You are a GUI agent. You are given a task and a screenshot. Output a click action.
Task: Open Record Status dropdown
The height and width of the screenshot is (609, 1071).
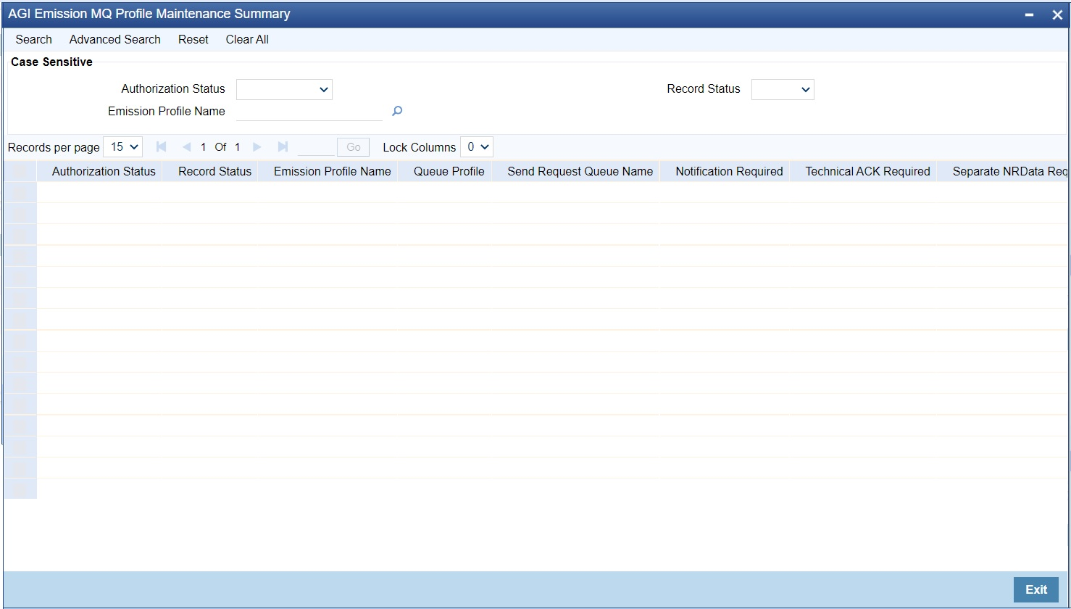pos(783,89)
